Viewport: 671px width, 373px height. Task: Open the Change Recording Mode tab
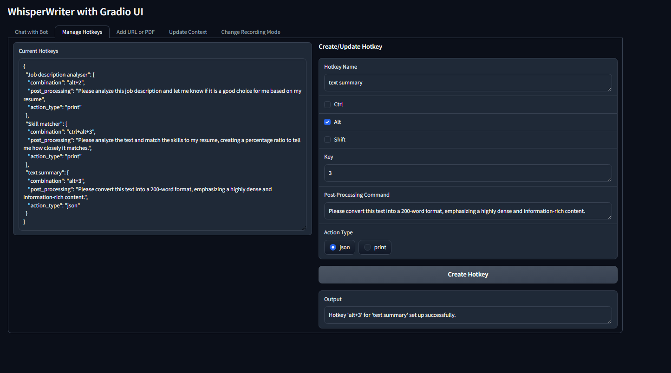click(x=251, y=32)
